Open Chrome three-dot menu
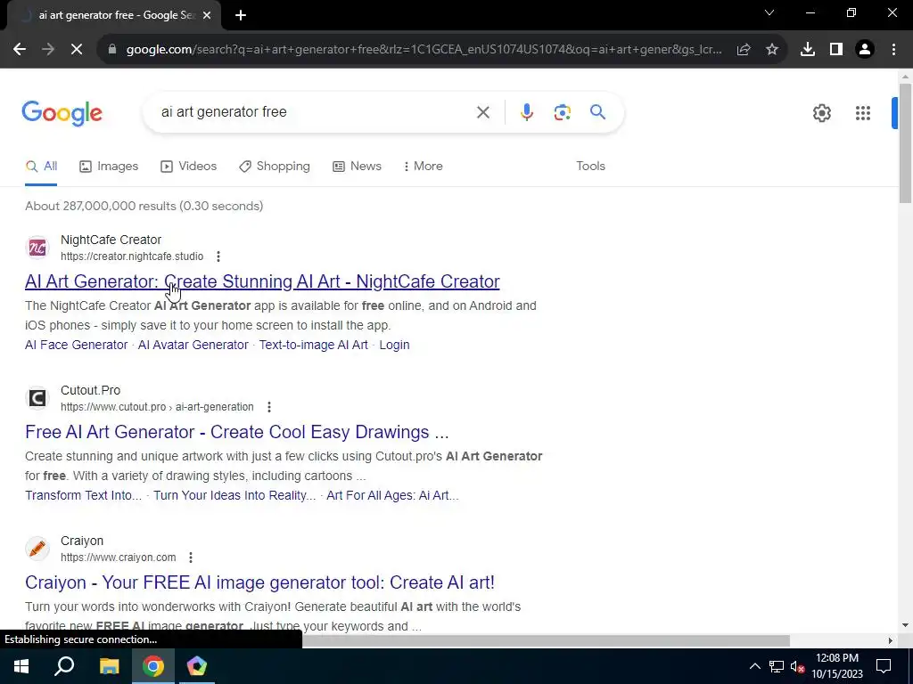Viewport: 913px width, 684px height. click(x=893, y=50)
